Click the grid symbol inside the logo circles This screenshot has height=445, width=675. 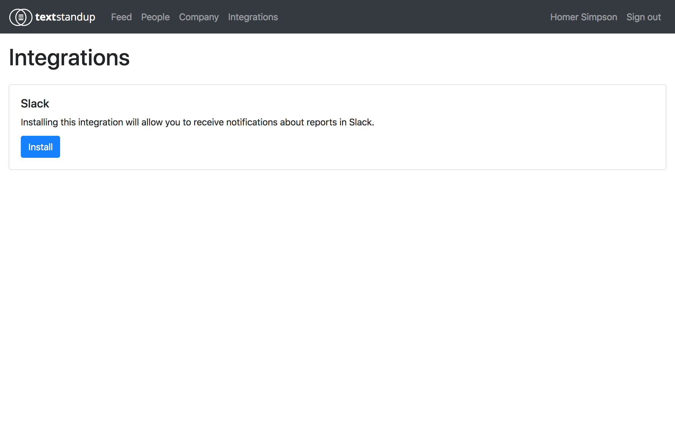click(x=21, y=17)
